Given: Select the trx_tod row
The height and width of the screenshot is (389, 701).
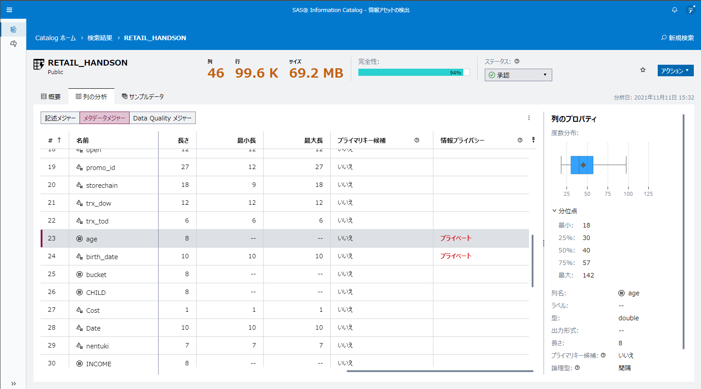Looking at the screenshot, I should [x=285, y=220].
